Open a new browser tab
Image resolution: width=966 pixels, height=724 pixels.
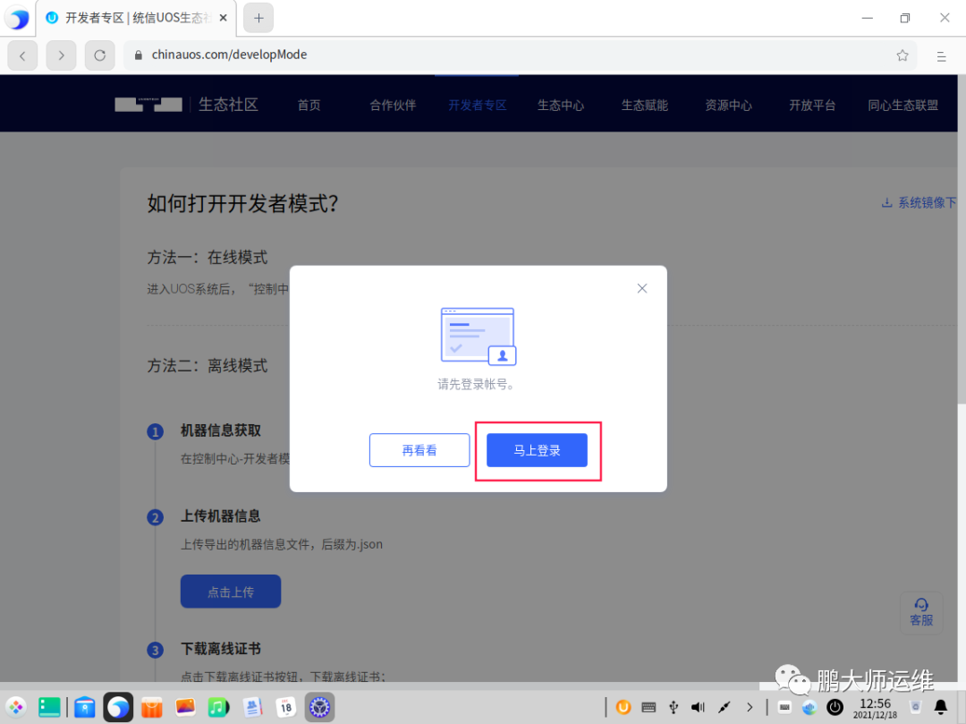tap(258, 19)
